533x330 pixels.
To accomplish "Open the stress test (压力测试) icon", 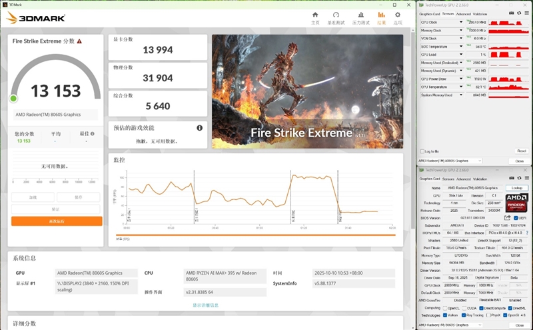I will pyautogui.click(x=360, y=17).
